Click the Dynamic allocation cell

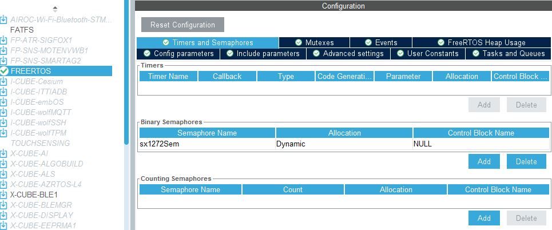click(344, 144)
